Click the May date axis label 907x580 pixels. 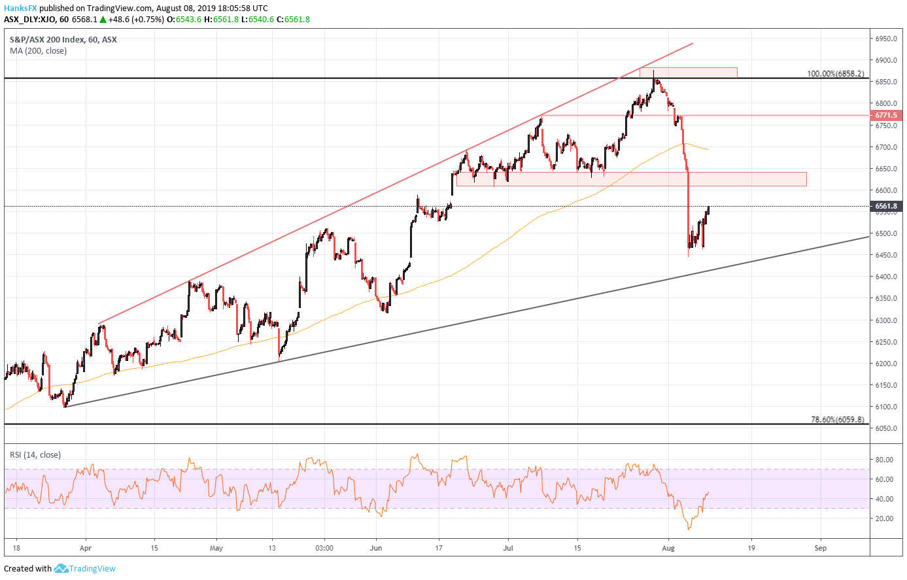coord(216,548)
